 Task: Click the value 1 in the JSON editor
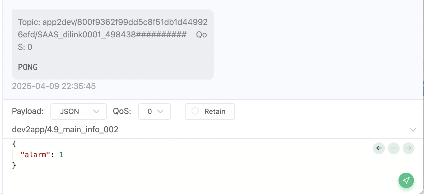(61, 155)
